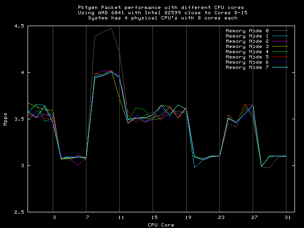
Task: Click the green line sample for Memory Node 4
Action: (x=279, y=52)
